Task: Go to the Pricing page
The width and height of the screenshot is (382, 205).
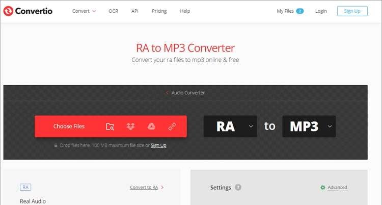Action: pos(159,11)
